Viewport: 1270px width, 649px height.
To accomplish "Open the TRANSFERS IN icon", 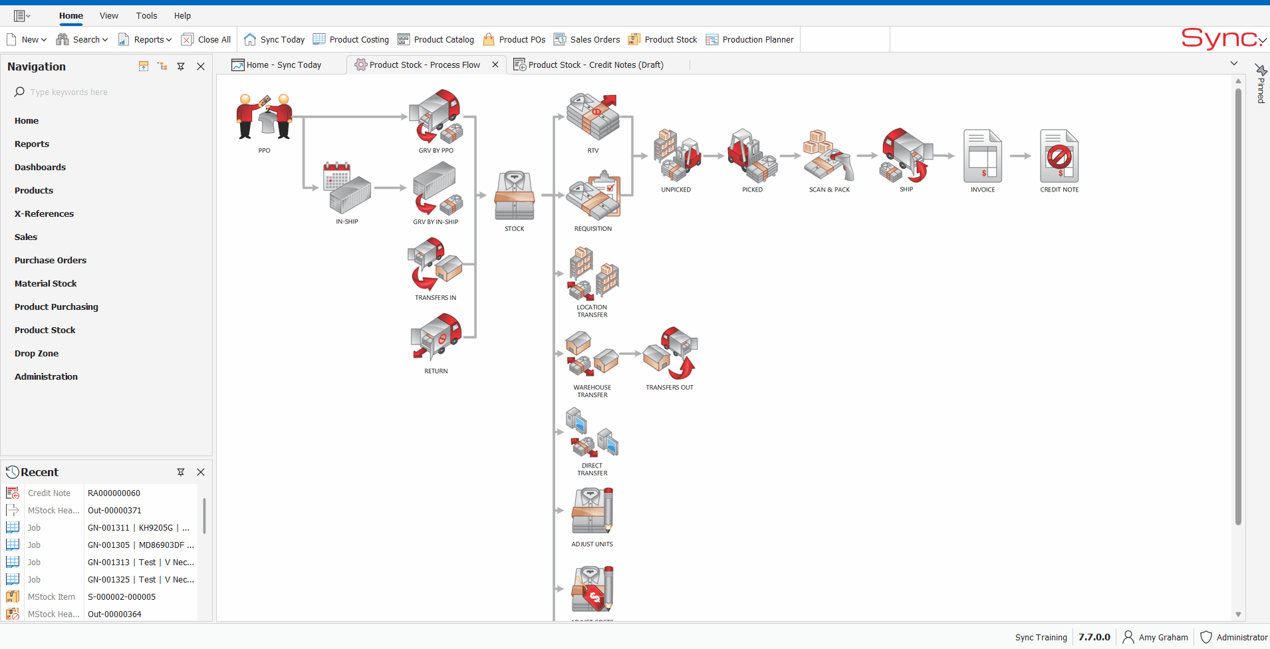I will tap(435, 264).
